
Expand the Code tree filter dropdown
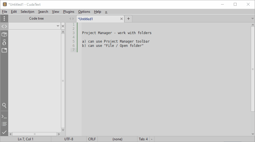coord(58,26)
